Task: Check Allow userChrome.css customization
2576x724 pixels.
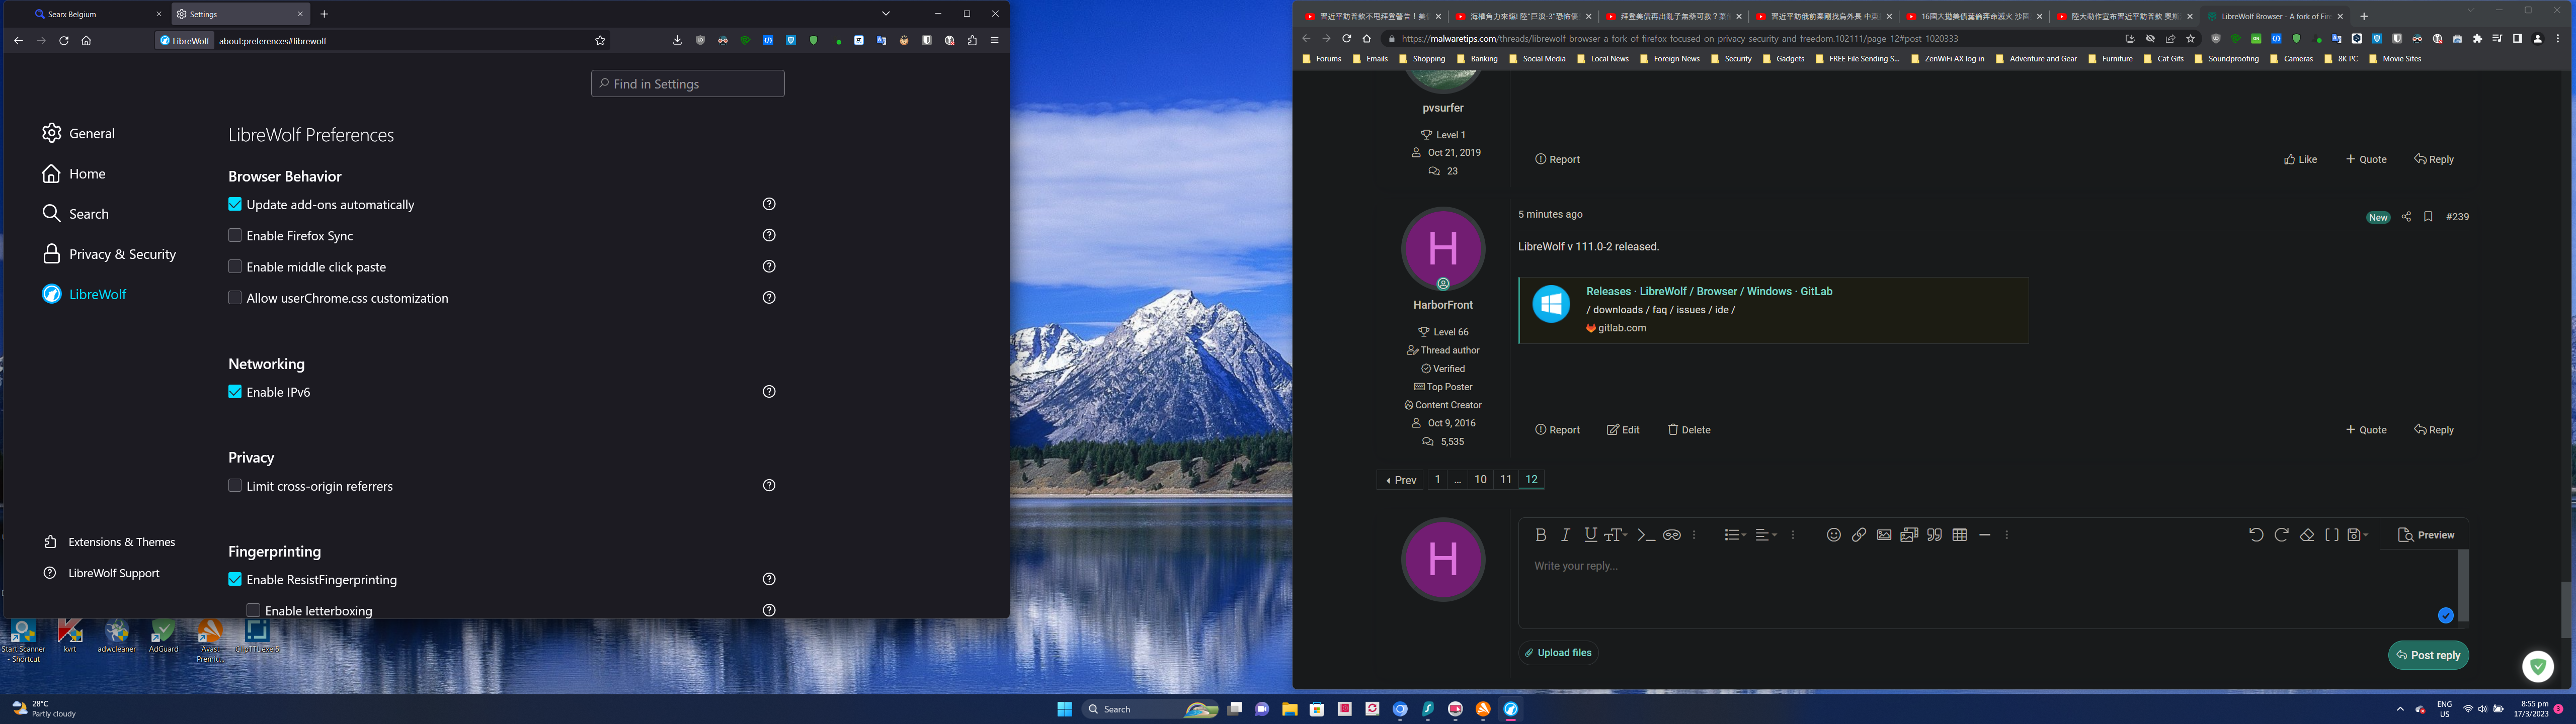Action: point(235,298)
